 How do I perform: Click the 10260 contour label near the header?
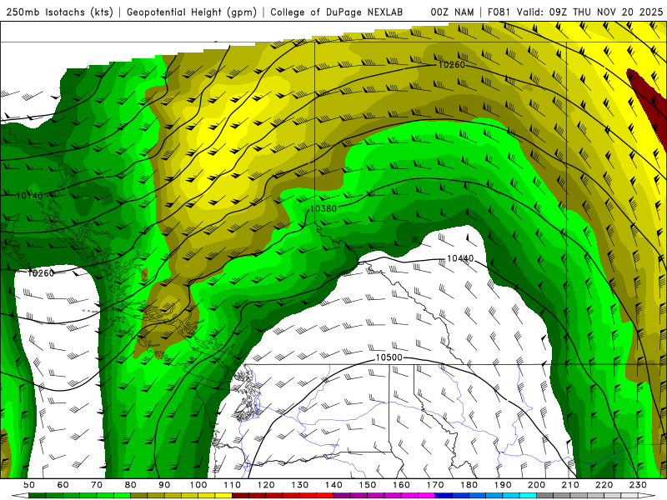[451, 65]
